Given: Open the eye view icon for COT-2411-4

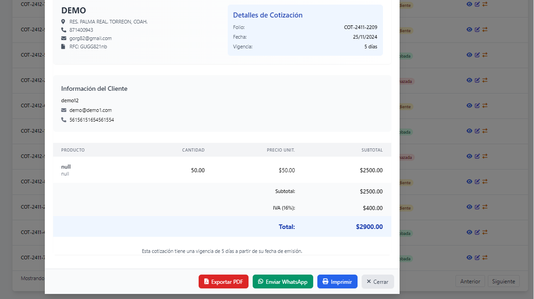Looking at the screenshot, I should pyautogui.click(x=469, y=232).
